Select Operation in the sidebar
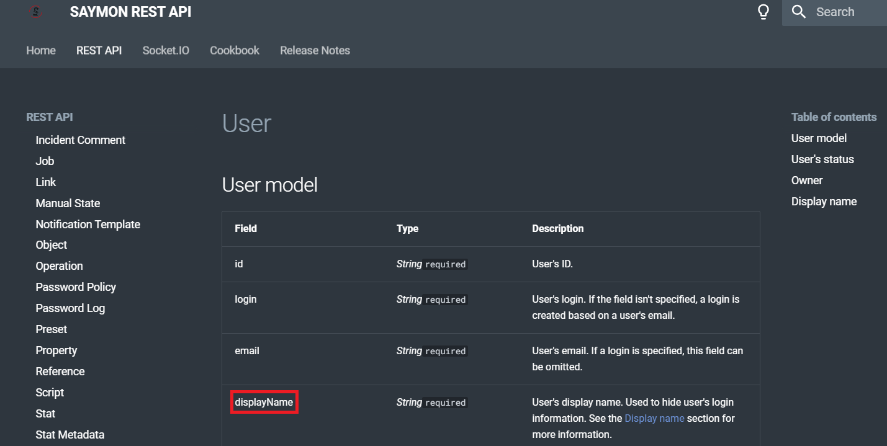This screenshot has height=446, width=887. click(59, 266)
